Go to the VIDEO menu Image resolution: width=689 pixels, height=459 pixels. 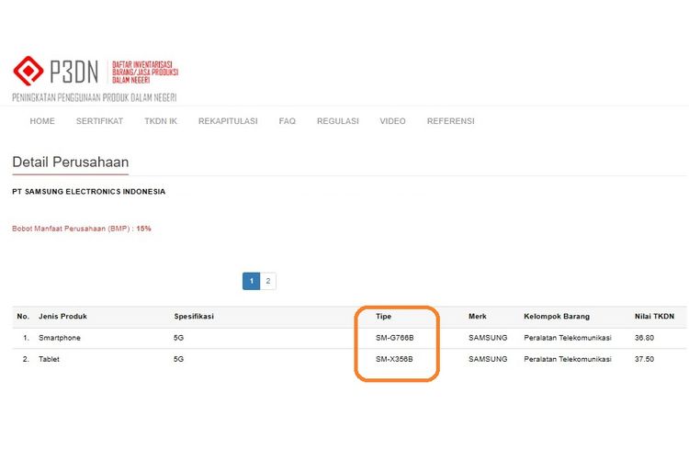point(392,121)
